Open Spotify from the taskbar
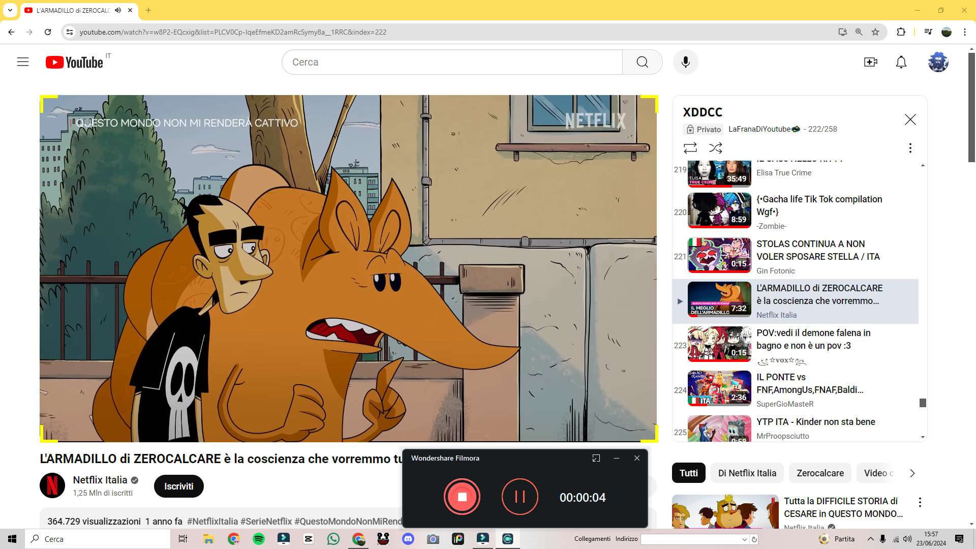 [x=259, y=539]
